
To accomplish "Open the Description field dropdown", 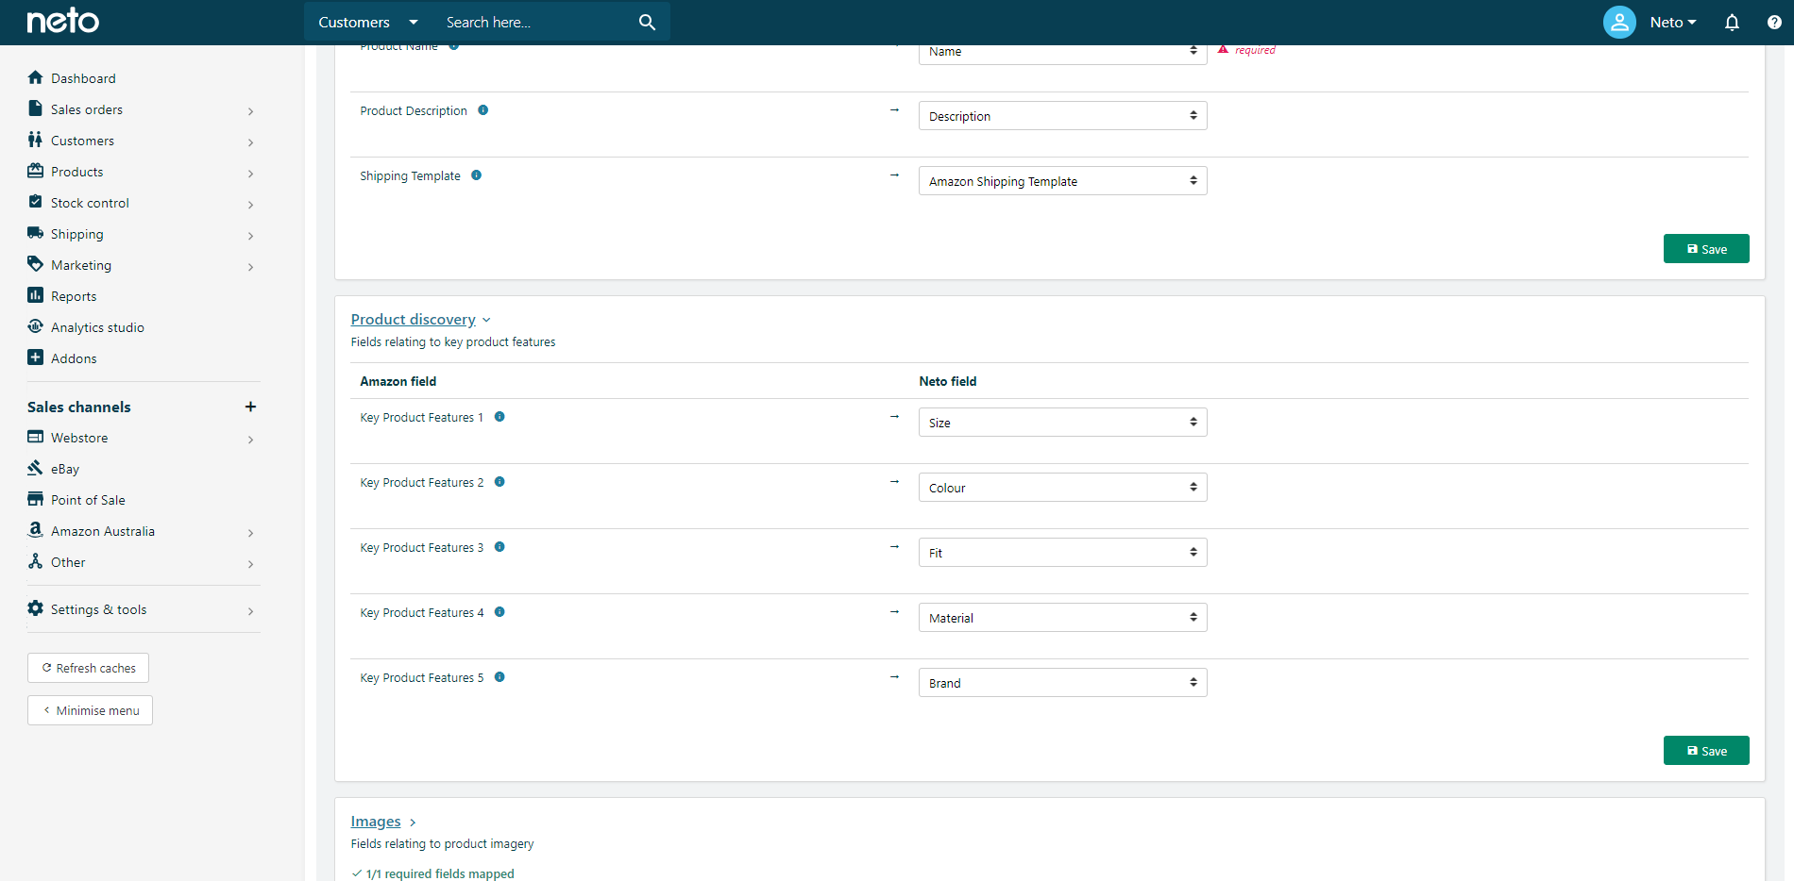I will [x=1062, y=116].
